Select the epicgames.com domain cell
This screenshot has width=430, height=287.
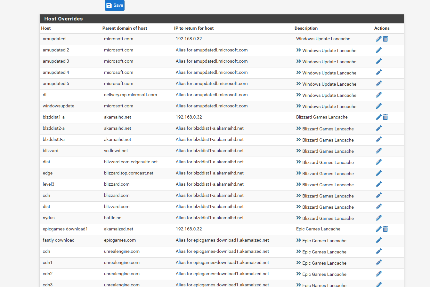[120, 240]
